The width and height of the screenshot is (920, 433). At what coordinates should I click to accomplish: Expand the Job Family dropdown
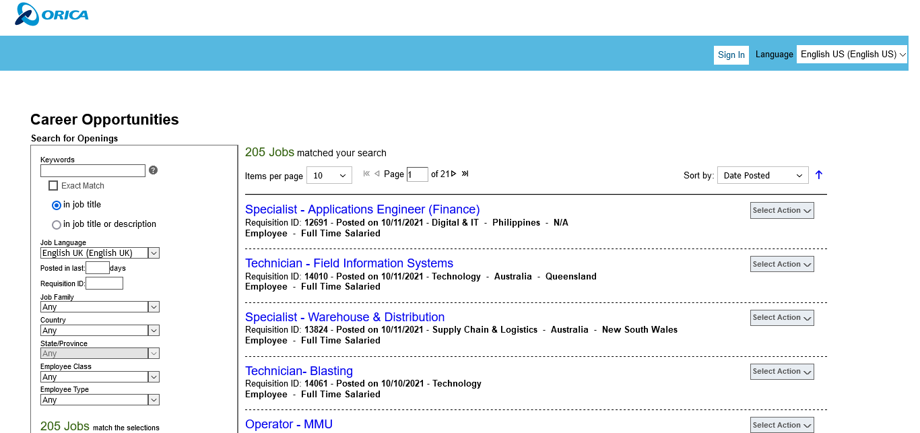100,307
